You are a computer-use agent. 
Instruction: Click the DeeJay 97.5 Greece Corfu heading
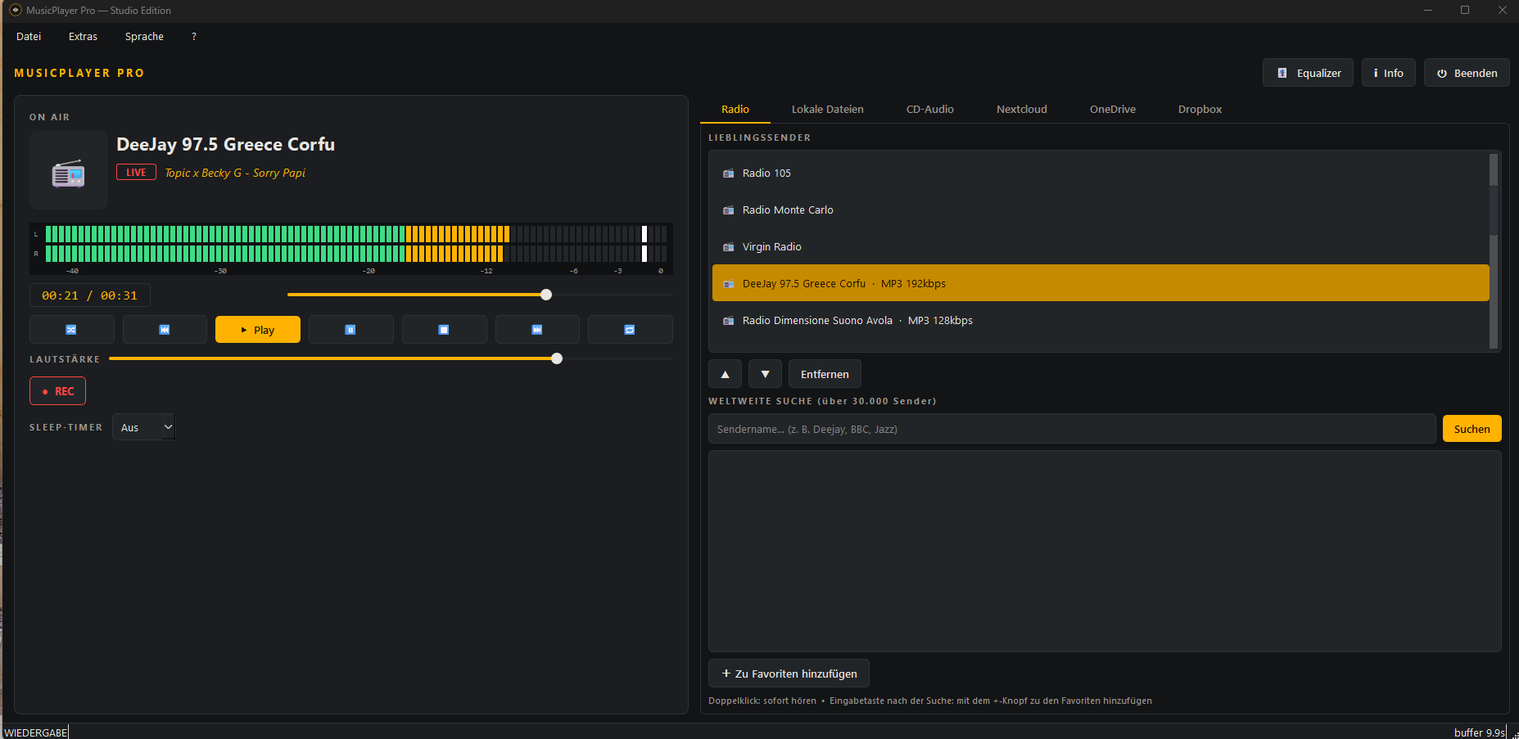[x=225, y=144]
